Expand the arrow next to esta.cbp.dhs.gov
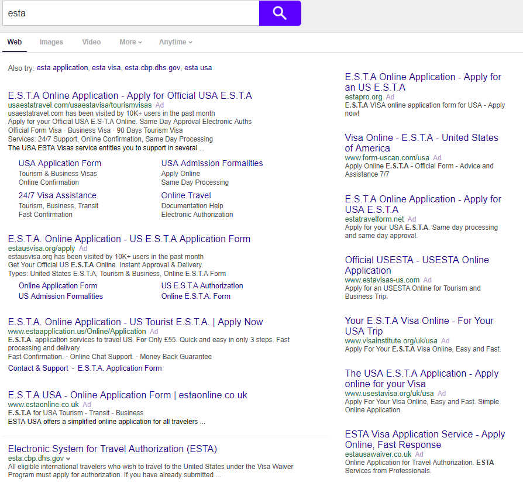This screenshot has width=523, height=486. [68, 459]
